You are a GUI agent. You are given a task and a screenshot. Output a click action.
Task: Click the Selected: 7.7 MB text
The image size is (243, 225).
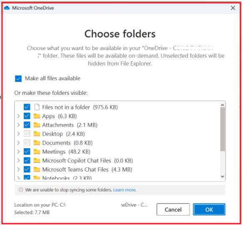click(x=32, y=212)
